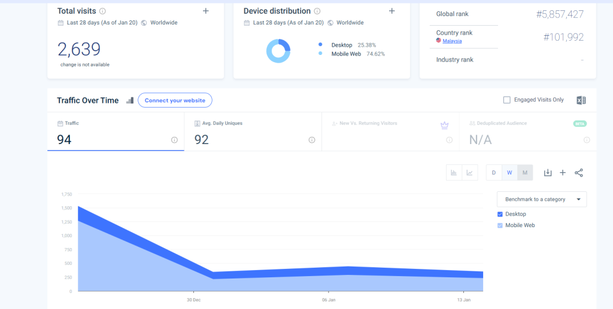Open info tooltip next to Total visits

[102, 11]
